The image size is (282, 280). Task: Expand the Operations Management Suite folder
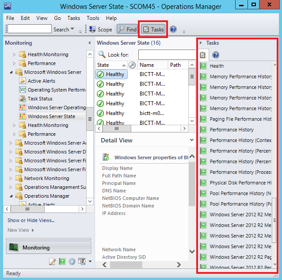[11, 187]
